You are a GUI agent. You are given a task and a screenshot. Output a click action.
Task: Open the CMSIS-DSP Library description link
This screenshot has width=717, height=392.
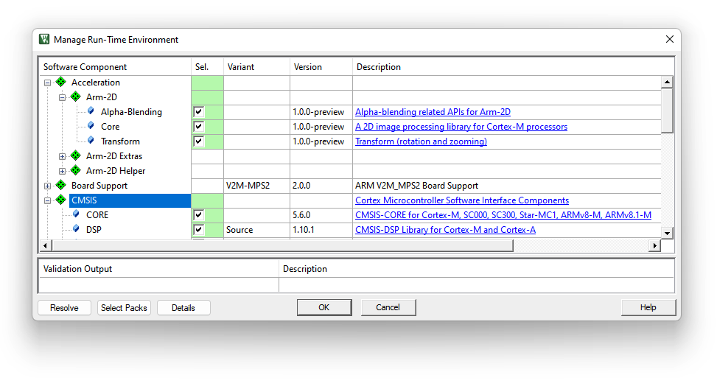[x=445, y=230]
